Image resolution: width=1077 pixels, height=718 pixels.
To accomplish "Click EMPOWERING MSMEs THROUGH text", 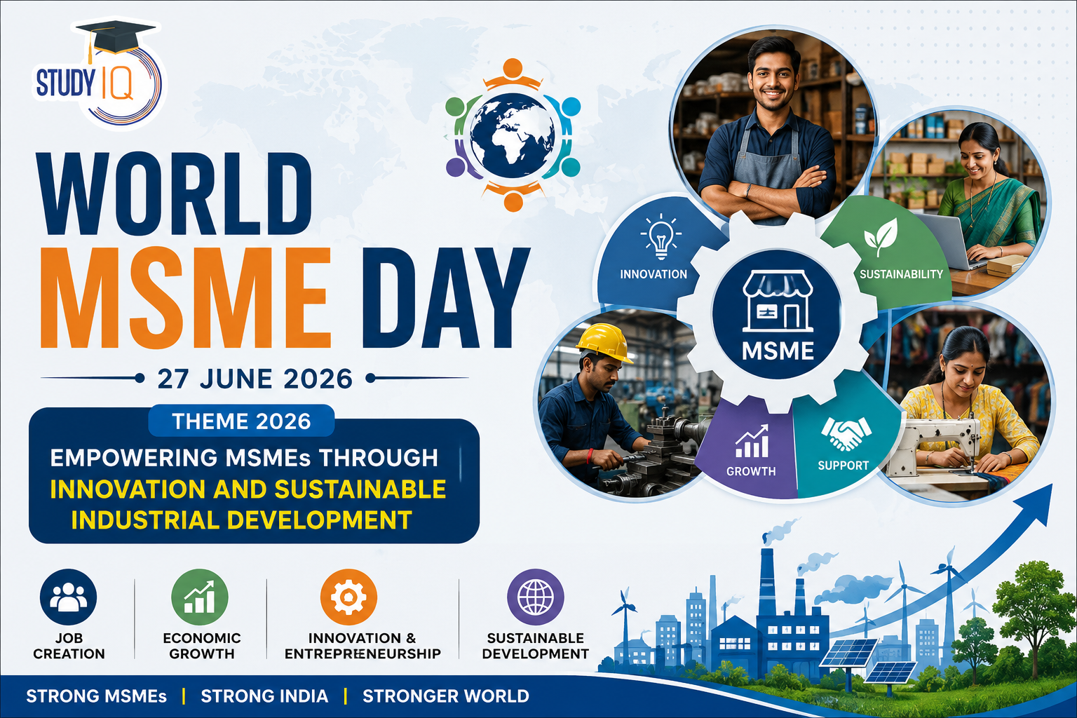I will pos(244,457).
